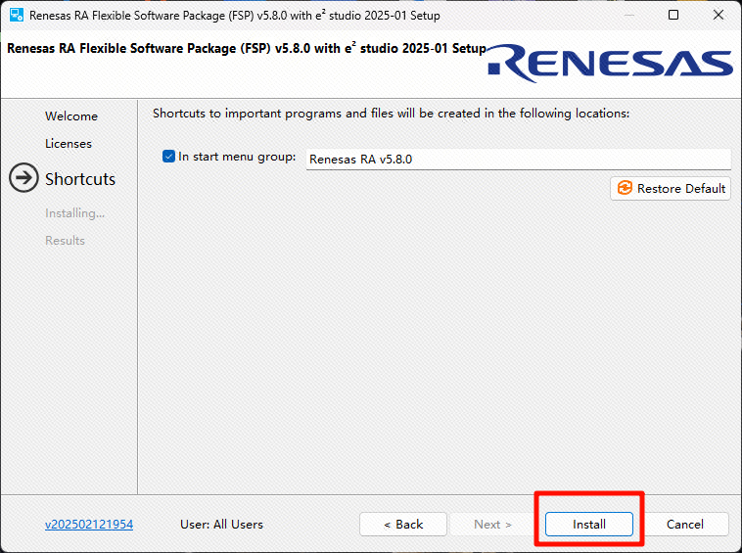Click the Renesas logo

tap(611, 63)
